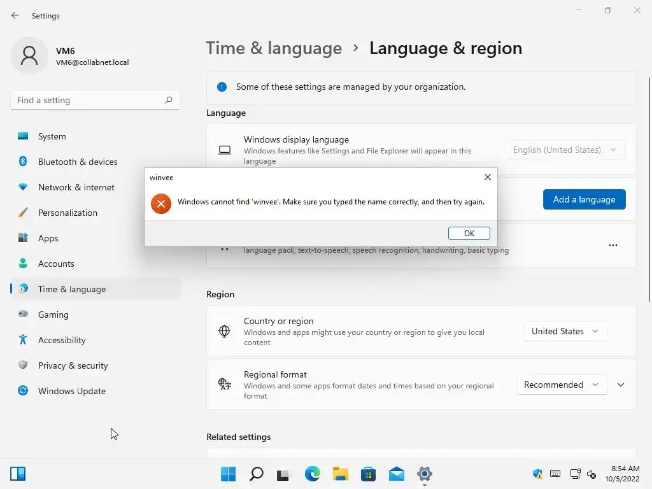Open Personalization category
The image size is (652, 489).
(x=96, y=213)
